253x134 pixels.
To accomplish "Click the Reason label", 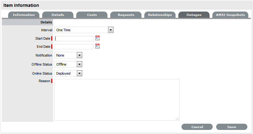I will pyautogui.click(x=44, y=81).
